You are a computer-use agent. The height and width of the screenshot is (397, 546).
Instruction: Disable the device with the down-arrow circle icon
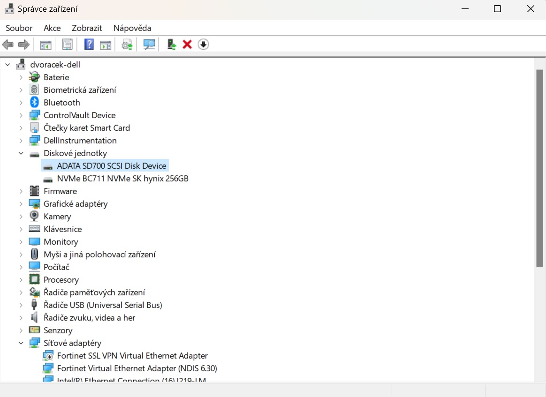[203, 45]
